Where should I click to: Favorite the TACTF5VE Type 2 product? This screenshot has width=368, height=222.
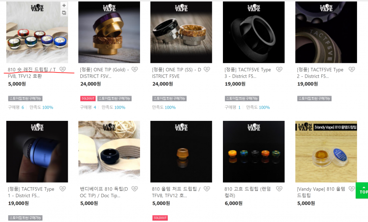pos(352,69)
